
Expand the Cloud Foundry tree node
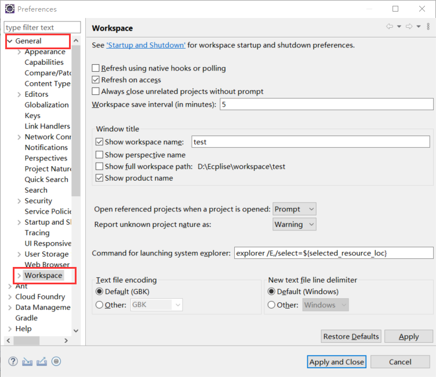pos(10,297)
